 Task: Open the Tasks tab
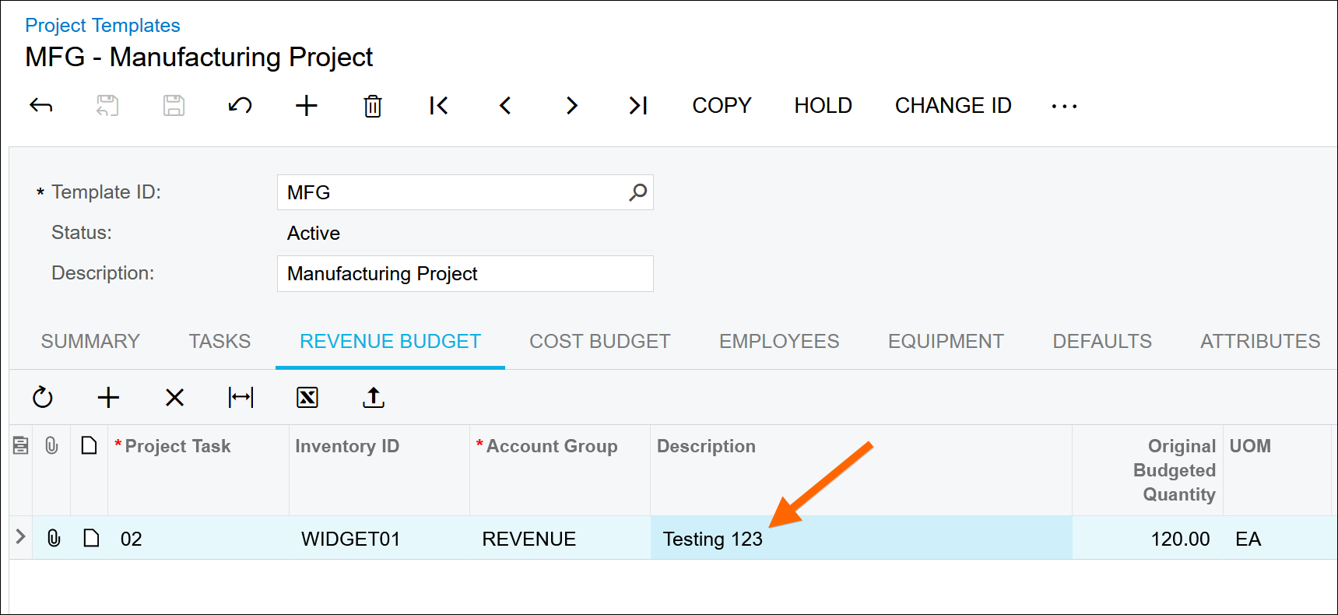coord(219,342)
